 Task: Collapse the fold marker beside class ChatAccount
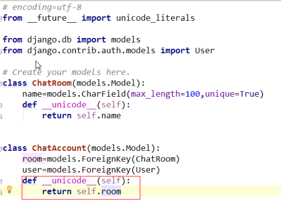1,149
